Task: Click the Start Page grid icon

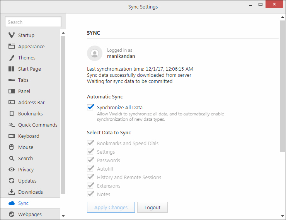Action: [x=12, y=69]
